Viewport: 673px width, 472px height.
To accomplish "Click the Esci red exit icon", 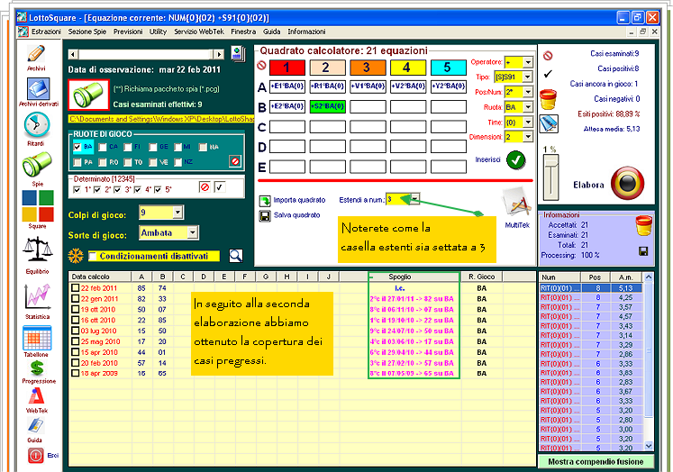I will point(36,455).
